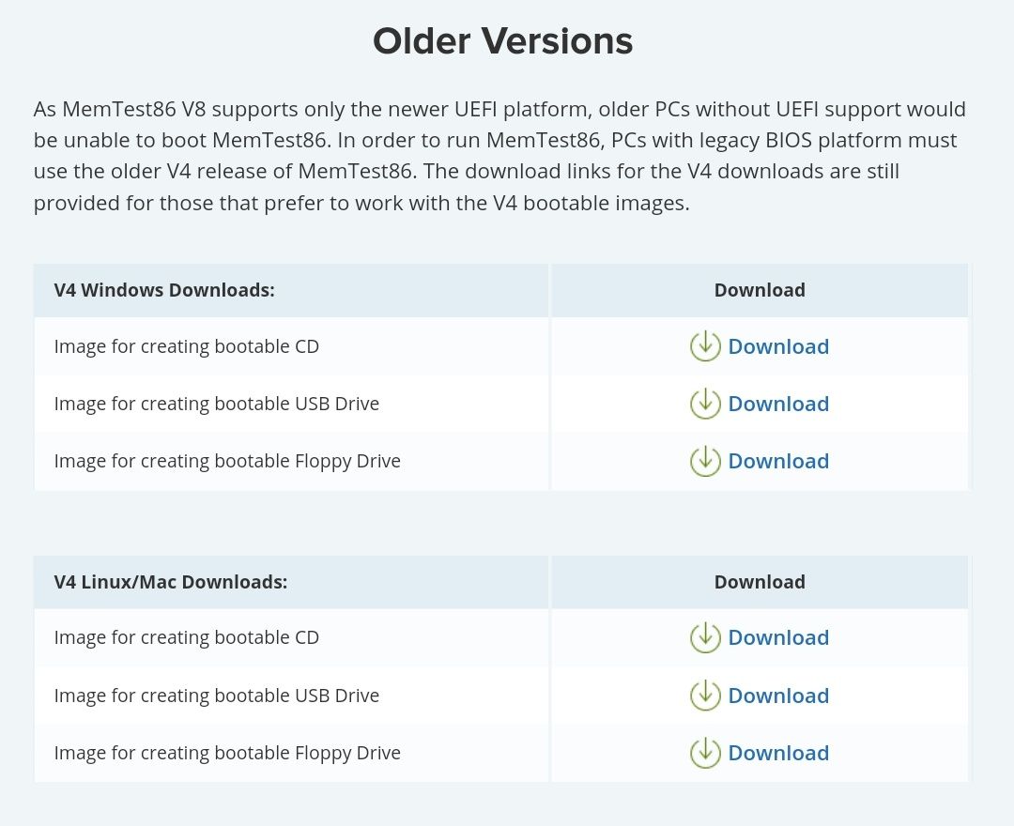The height and width of the screenshot is (826, 1014).
Task: Select the Windows "Image for creating bootable CD" row label
Action: coord(187,346)
